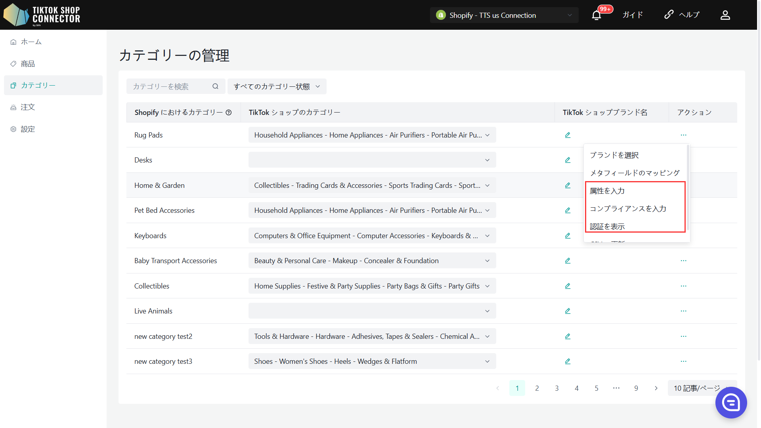Open the 10 記事/ページ page size dropdown

tap(702, 388)
